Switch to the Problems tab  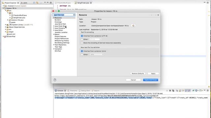point(73,90)
